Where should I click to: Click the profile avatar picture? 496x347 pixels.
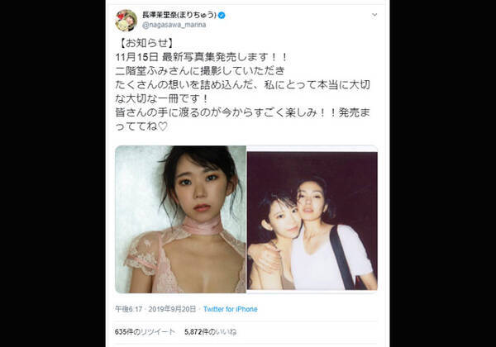126,21
